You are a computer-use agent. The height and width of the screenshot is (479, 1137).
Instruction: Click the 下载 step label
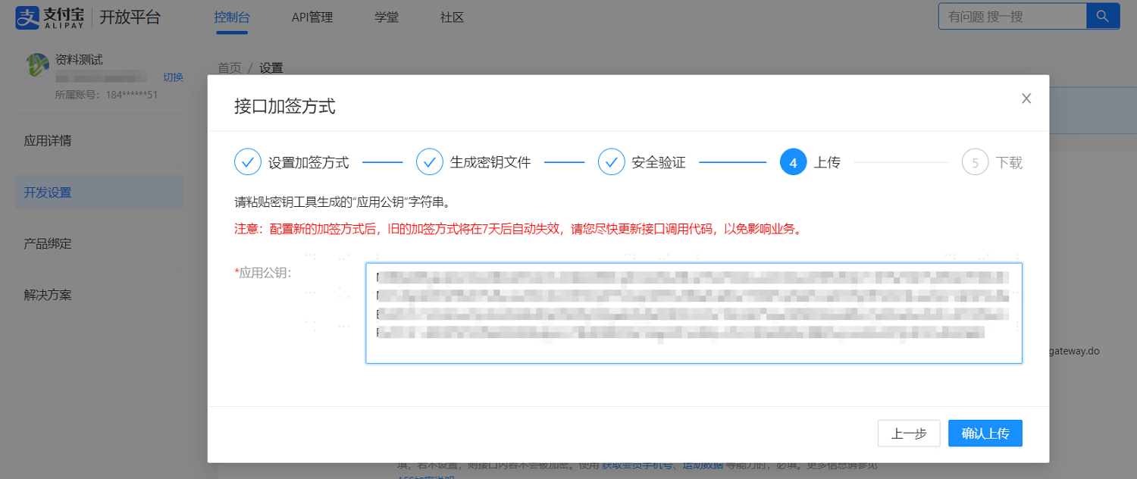[1009, 162]
